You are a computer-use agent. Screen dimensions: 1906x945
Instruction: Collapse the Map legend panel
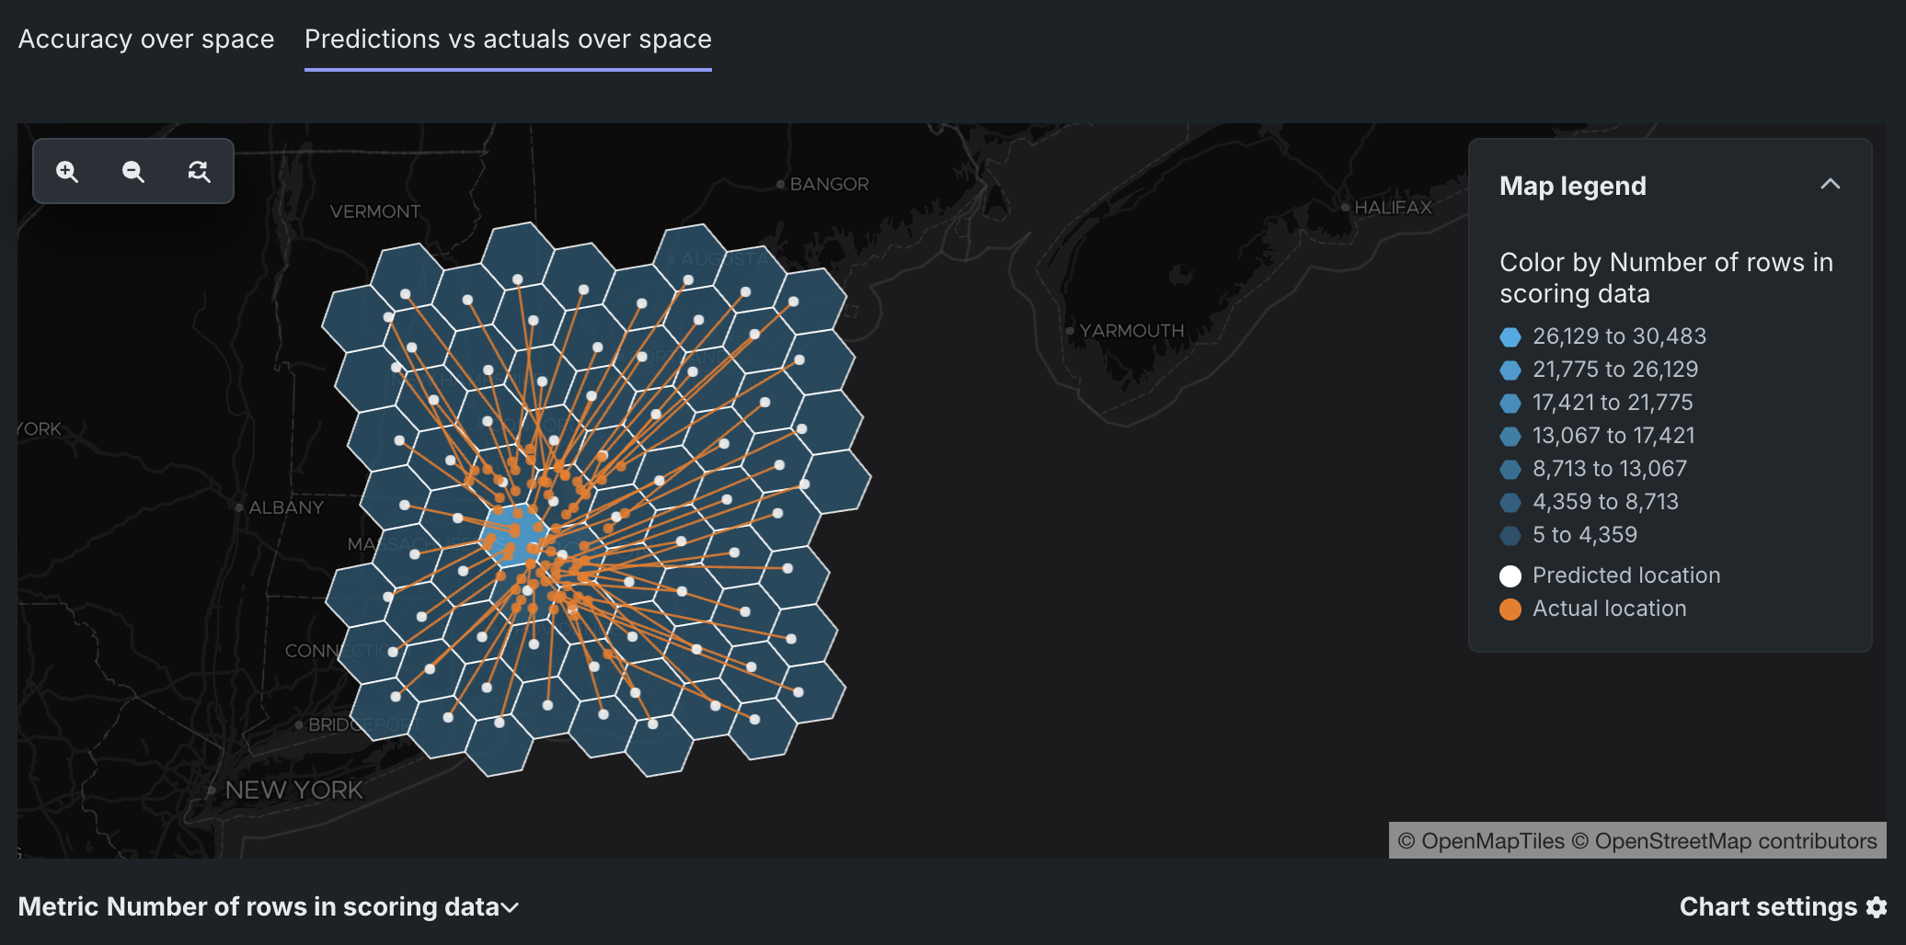[x=1830, y=185]
